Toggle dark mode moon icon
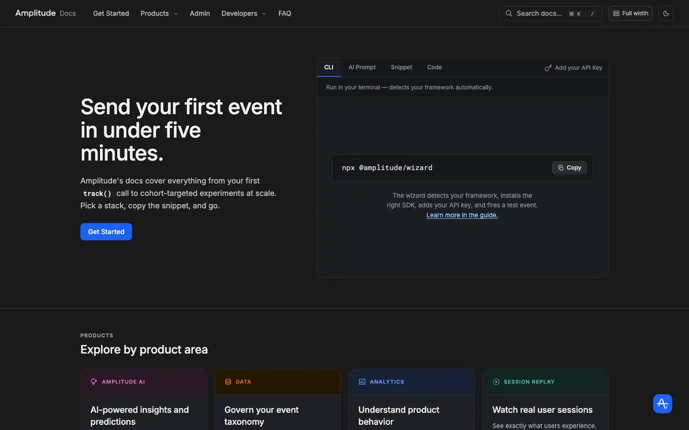689x430 pixels. click(x=666, y=13)
